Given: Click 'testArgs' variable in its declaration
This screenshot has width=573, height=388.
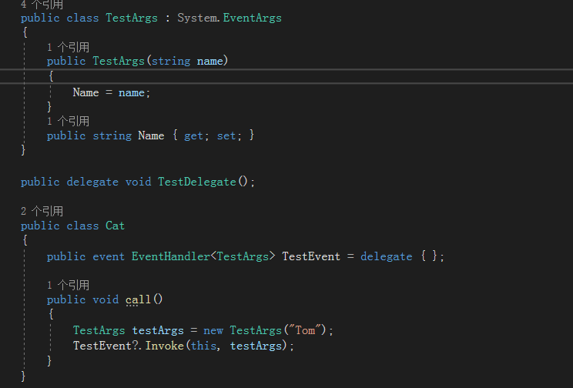Looking at the screenshot, I should (x=158, y=330).
